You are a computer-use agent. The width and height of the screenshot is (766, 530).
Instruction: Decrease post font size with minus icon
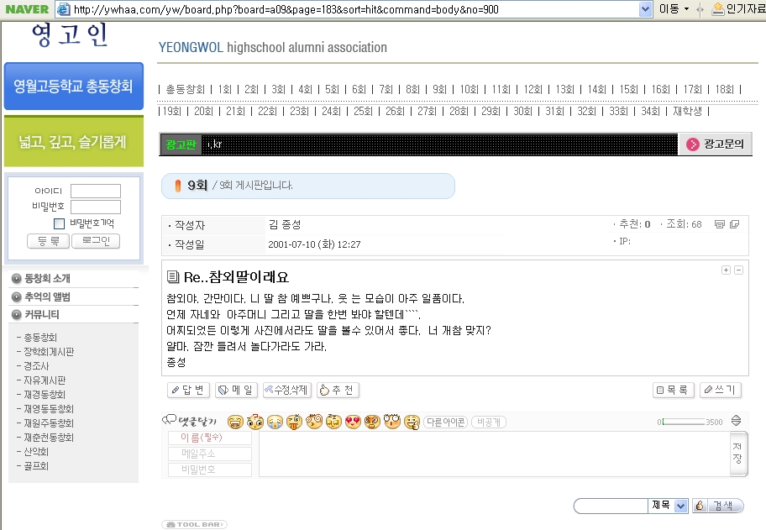pos(738,270)
